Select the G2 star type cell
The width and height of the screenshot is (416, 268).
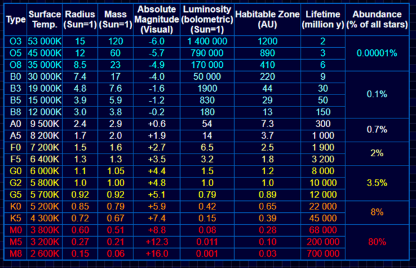(x=15, y=183)
